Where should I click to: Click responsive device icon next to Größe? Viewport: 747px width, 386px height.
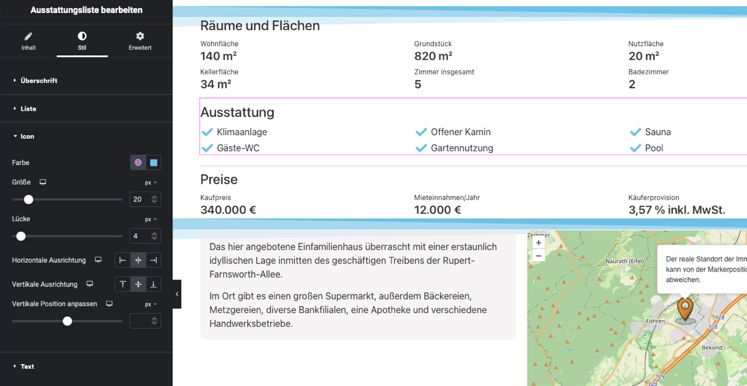(x=43, y=182)
